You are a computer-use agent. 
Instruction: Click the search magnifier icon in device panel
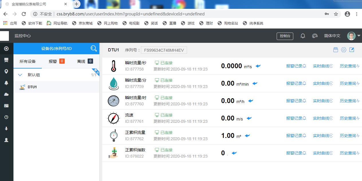(x=94, y=49)
